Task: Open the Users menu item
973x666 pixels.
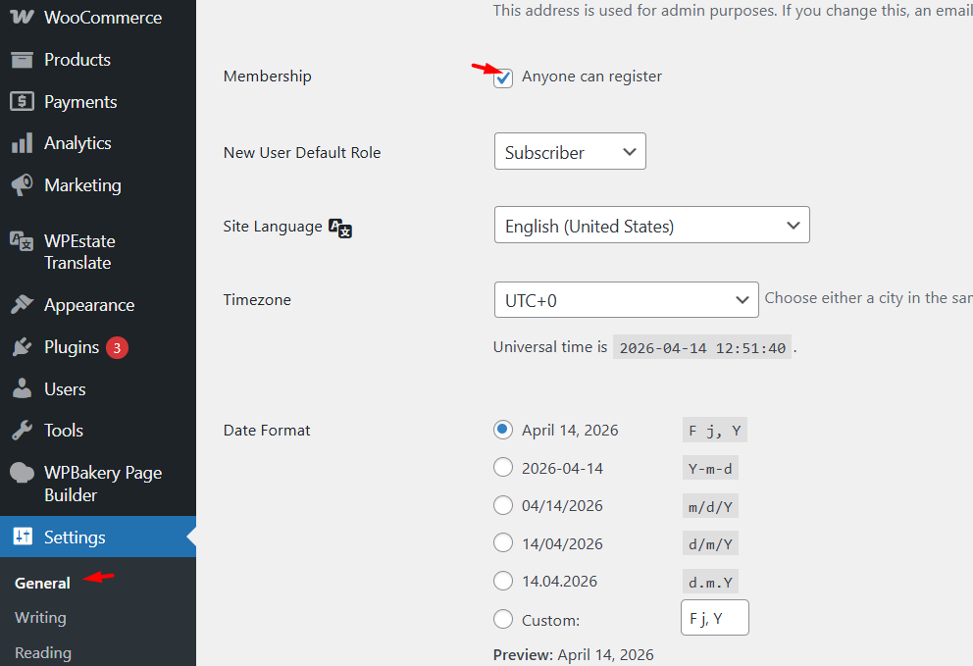Action: point(65,389)
